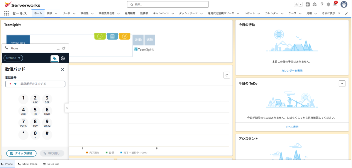Open the ダッシュボード tab
The height and width of the screenshot is (168, 352).
[x=188, y=13]
